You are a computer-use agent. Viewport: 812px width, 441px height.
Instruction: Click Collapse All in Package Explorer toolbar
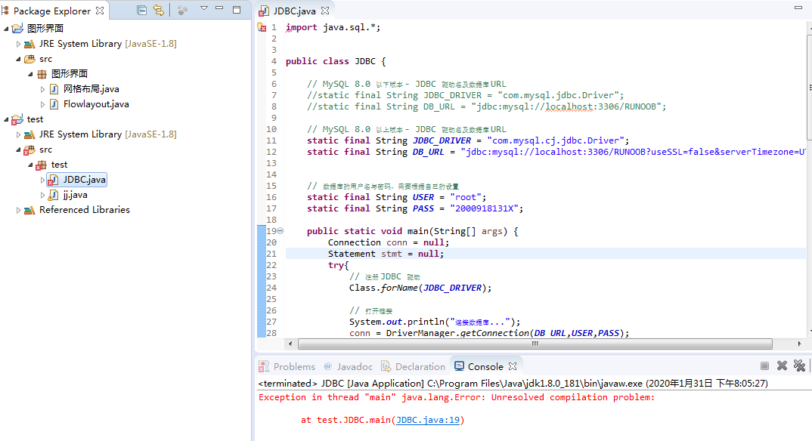point(141,10)
